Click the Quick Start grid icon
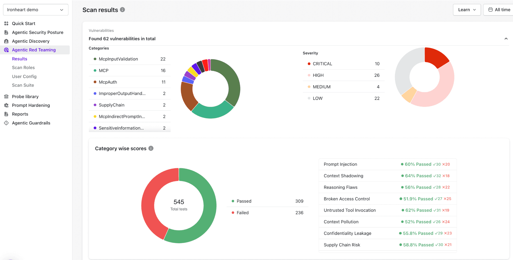The image size is (513, 260). point(7,23)
